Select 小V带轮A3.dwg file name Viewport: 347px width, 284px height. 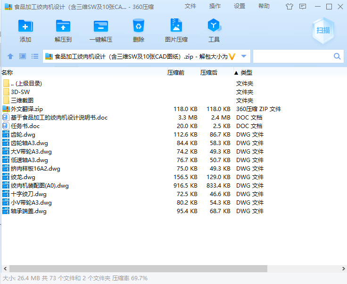(31, 203)
